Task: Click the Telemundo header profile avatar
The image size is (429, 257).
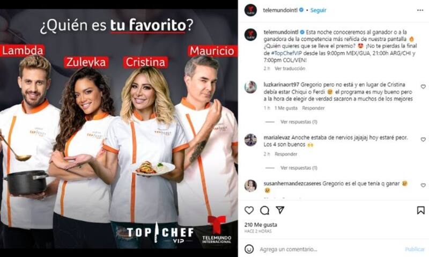Action: point(250,10)
